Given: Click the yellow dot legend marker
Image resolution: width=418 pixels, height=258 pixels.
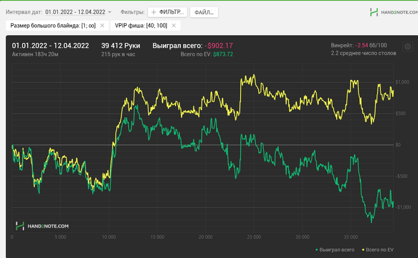Looking at the screenshot, I should click(x=362, y=249).
